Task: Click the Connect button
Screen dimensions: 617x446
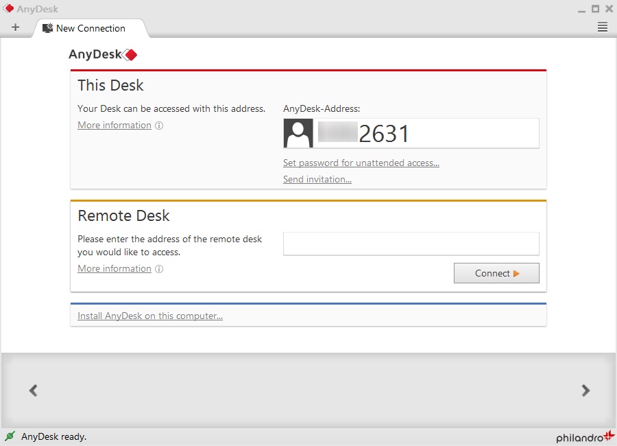Action: pyautogui.click(x=496, y=273)
